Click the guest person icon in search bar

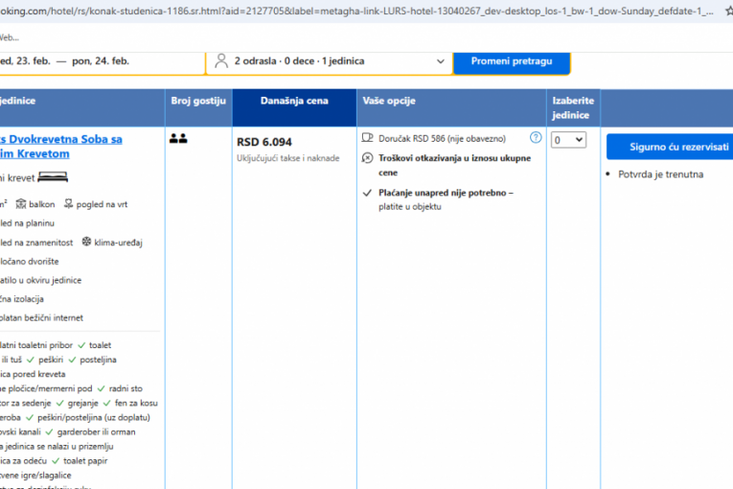pos(221,60)
